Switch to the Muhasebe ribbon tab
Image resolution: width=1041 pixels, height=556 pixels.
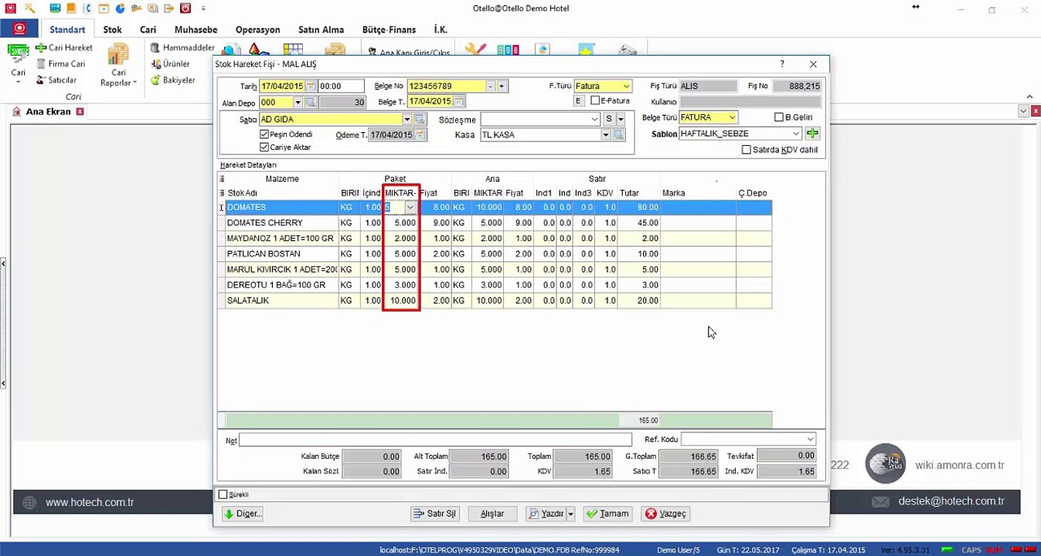[196, 30]
